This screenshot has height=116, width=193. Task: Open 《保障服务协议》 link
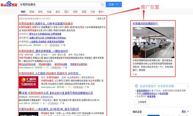[149, 94]
